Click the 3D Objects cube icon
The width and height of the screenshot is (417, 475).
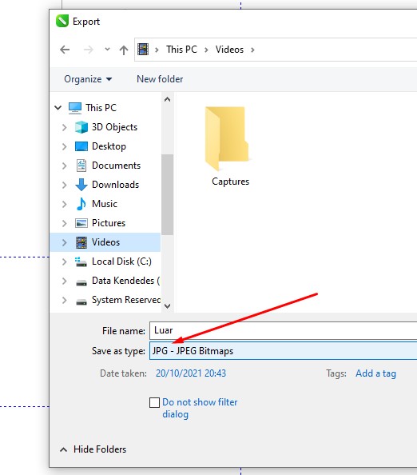[81, 127]
